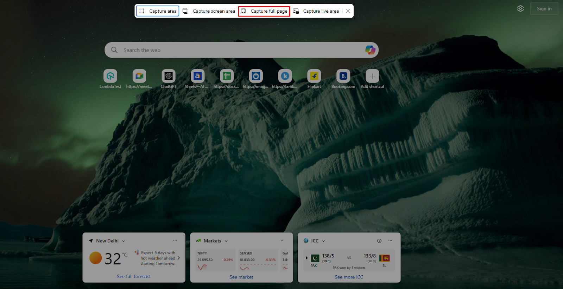Image resolution: width=563 pixels, height=289 pixels.
Task: Open the See more ICC link
Action: point(349,277)
